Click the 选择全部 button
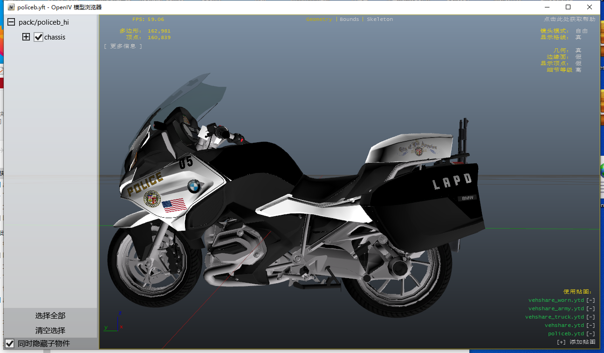Image resolution: width=604 pixels, height=353 pixels. pos(50,316)
